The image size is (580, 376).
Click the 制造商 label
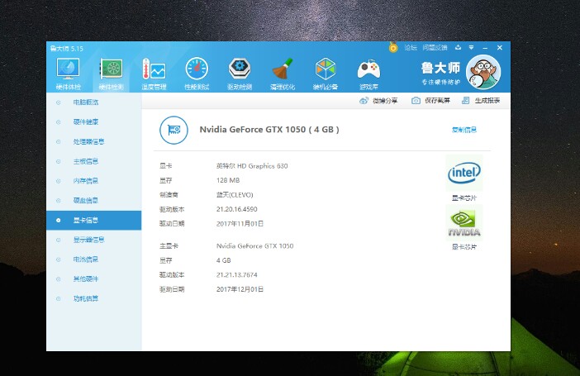pyautogui.click(x=169, y=195)
